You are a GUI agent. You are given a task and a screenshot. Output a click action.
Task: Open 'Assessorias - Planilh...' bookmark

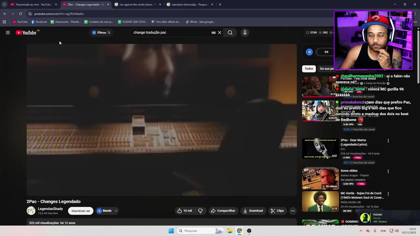(x=66, y=22)
